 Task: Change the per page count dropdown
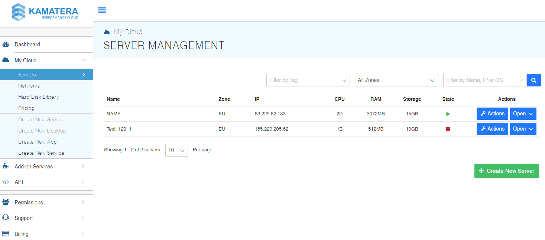pos(176,150)
